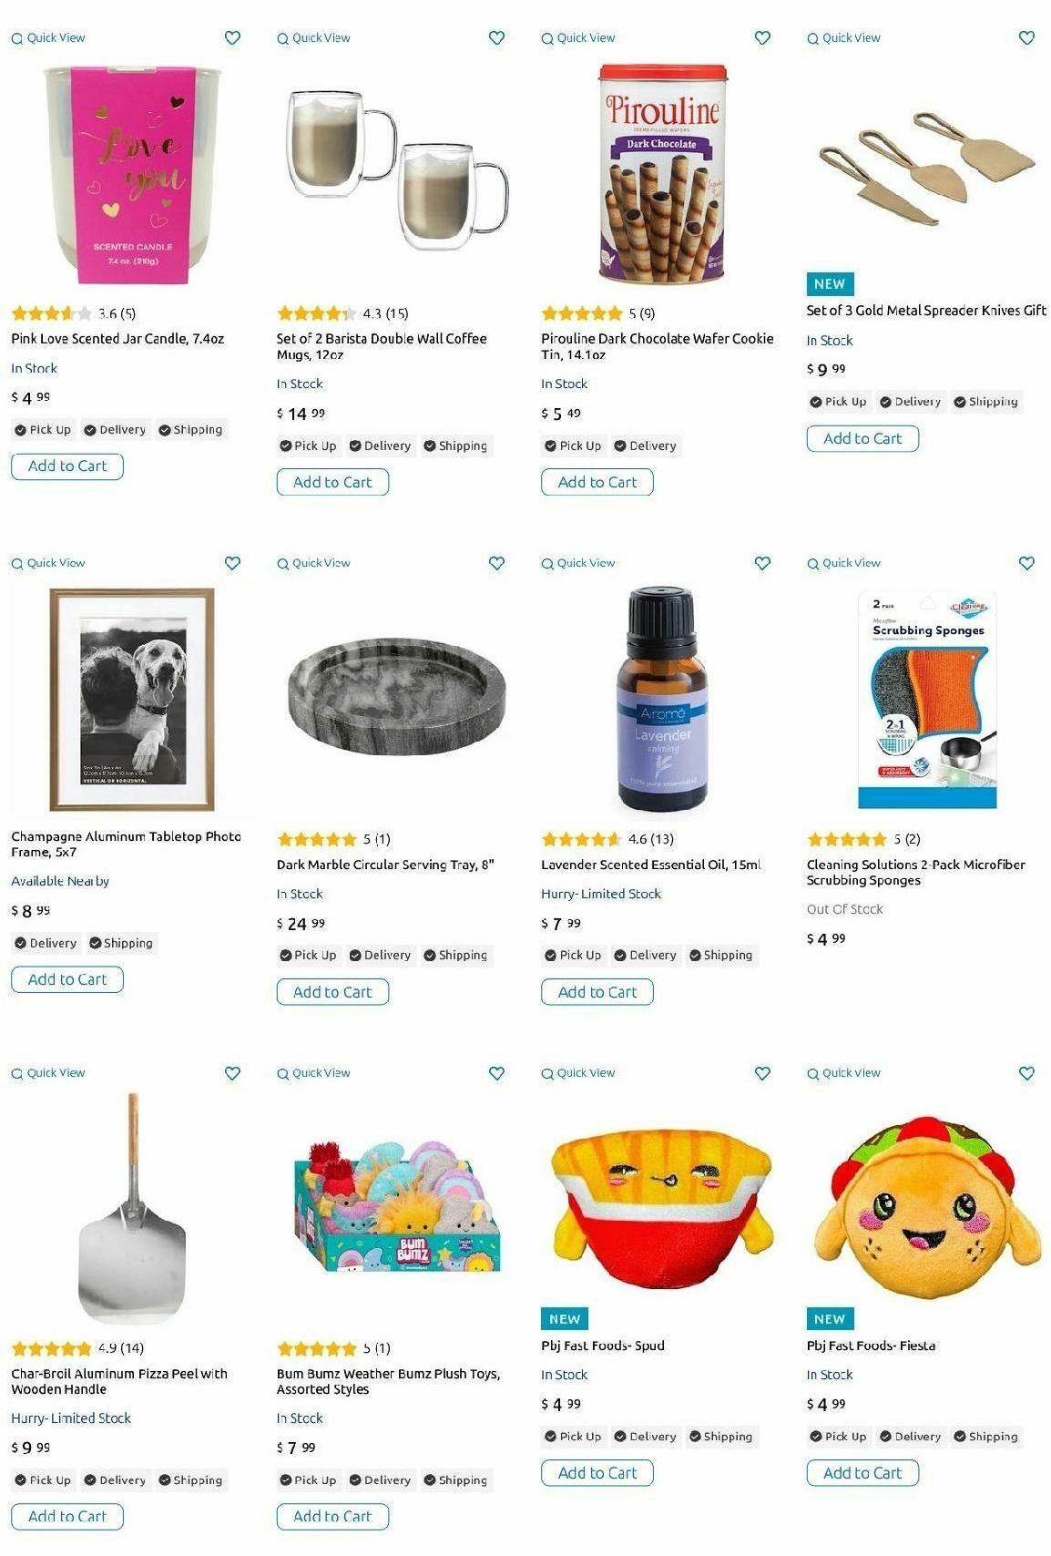This screenshot has width=1051, height=1556.
Task: Add Pbj Fast Foods Spud to cart
Action: (x=597, y=1473)
